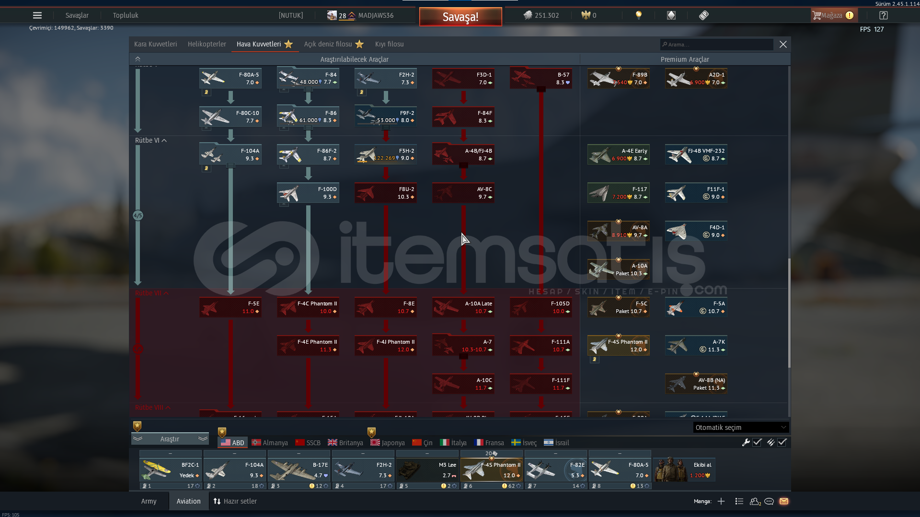Open the squad members icon at bottom right
The image size is (920, 517).
(x=755, y=501)
